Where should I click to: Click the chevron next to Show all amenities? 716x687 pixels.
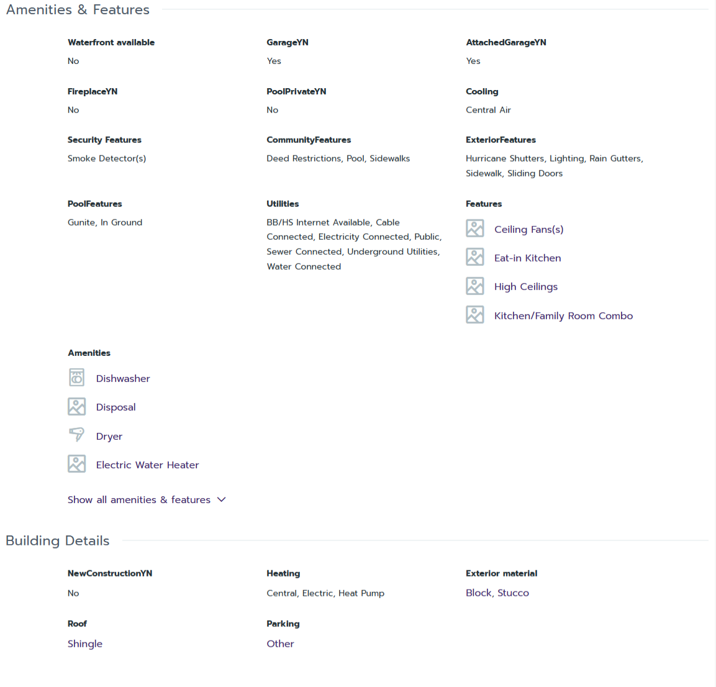[x=222, y=499]
